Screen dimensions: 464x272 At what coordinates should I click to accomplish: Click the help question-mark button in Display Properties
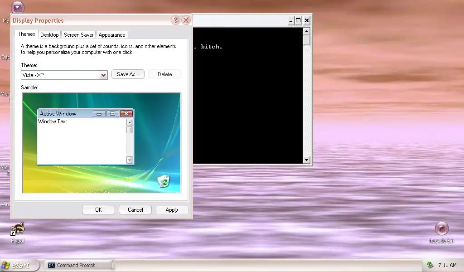coord(175,20)
